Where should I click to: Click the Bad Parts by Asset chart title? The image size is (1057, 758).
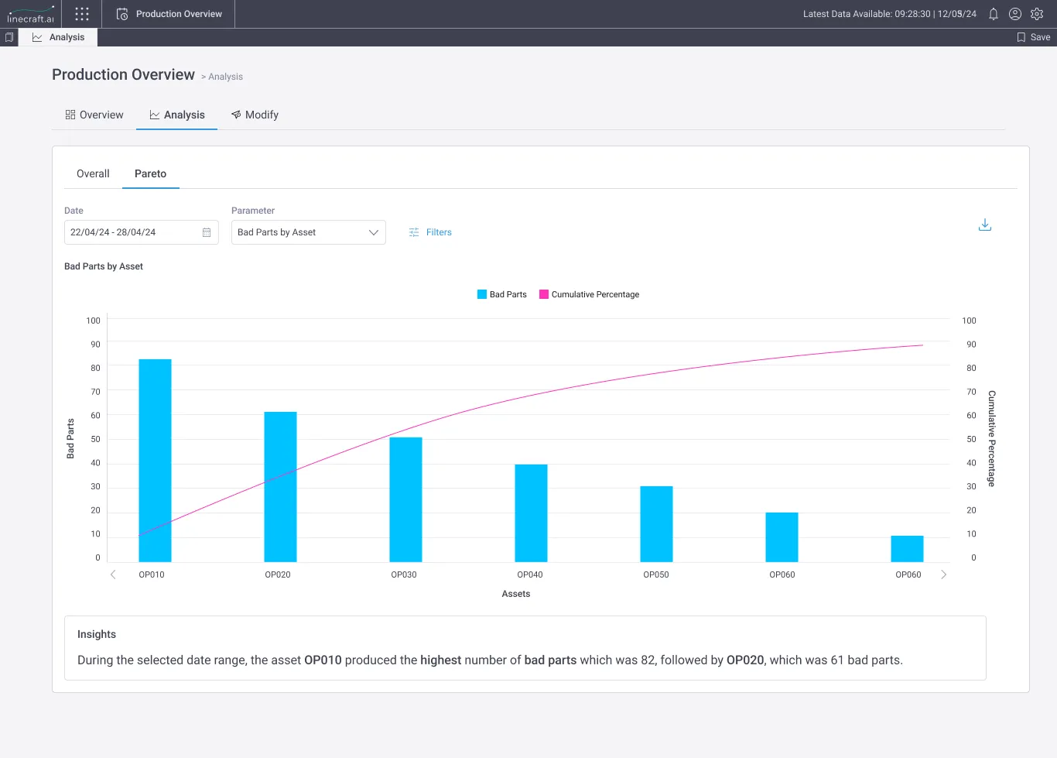104,266
